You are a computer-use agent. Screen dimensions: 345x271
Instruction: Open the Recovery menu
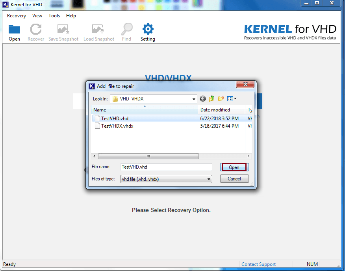pyautogui.click(x=17, y=16)
